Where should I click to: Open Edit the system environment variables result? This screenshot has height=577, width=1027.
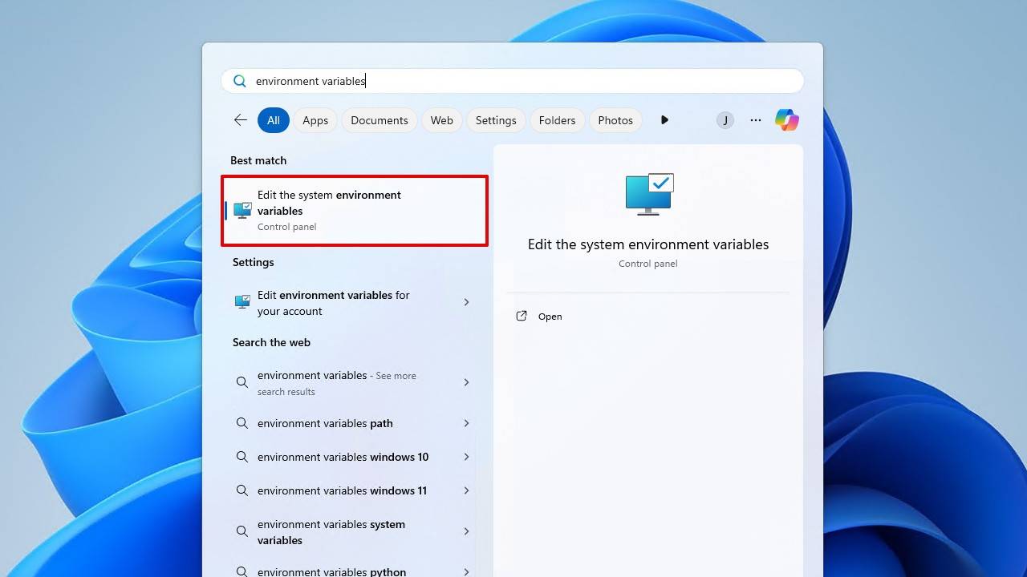355,211
